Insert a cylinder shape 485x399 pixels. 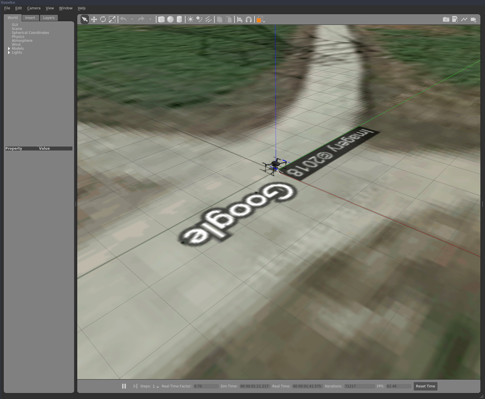click(x=179, y=19)
